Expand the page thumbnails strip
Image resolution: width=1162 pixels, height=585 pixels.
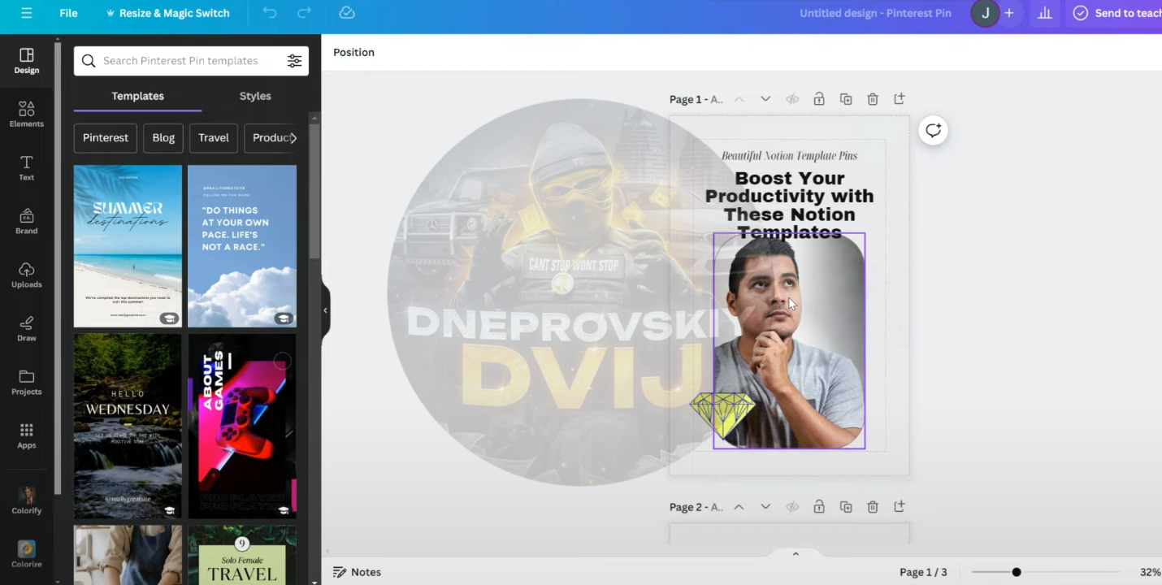click(x=796, y=554)
